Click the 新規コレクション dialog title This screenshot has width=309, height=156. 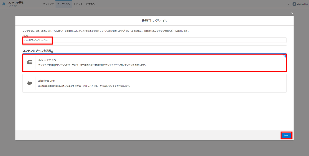tap(154, 21)
